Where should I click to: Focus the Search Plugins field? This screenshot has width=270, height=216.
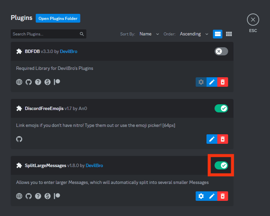[49, 34]
